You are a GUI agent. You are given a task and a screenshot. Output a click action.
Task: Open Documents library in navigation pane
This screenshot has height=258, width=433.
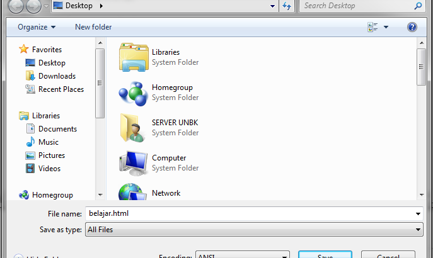point(57,129)
